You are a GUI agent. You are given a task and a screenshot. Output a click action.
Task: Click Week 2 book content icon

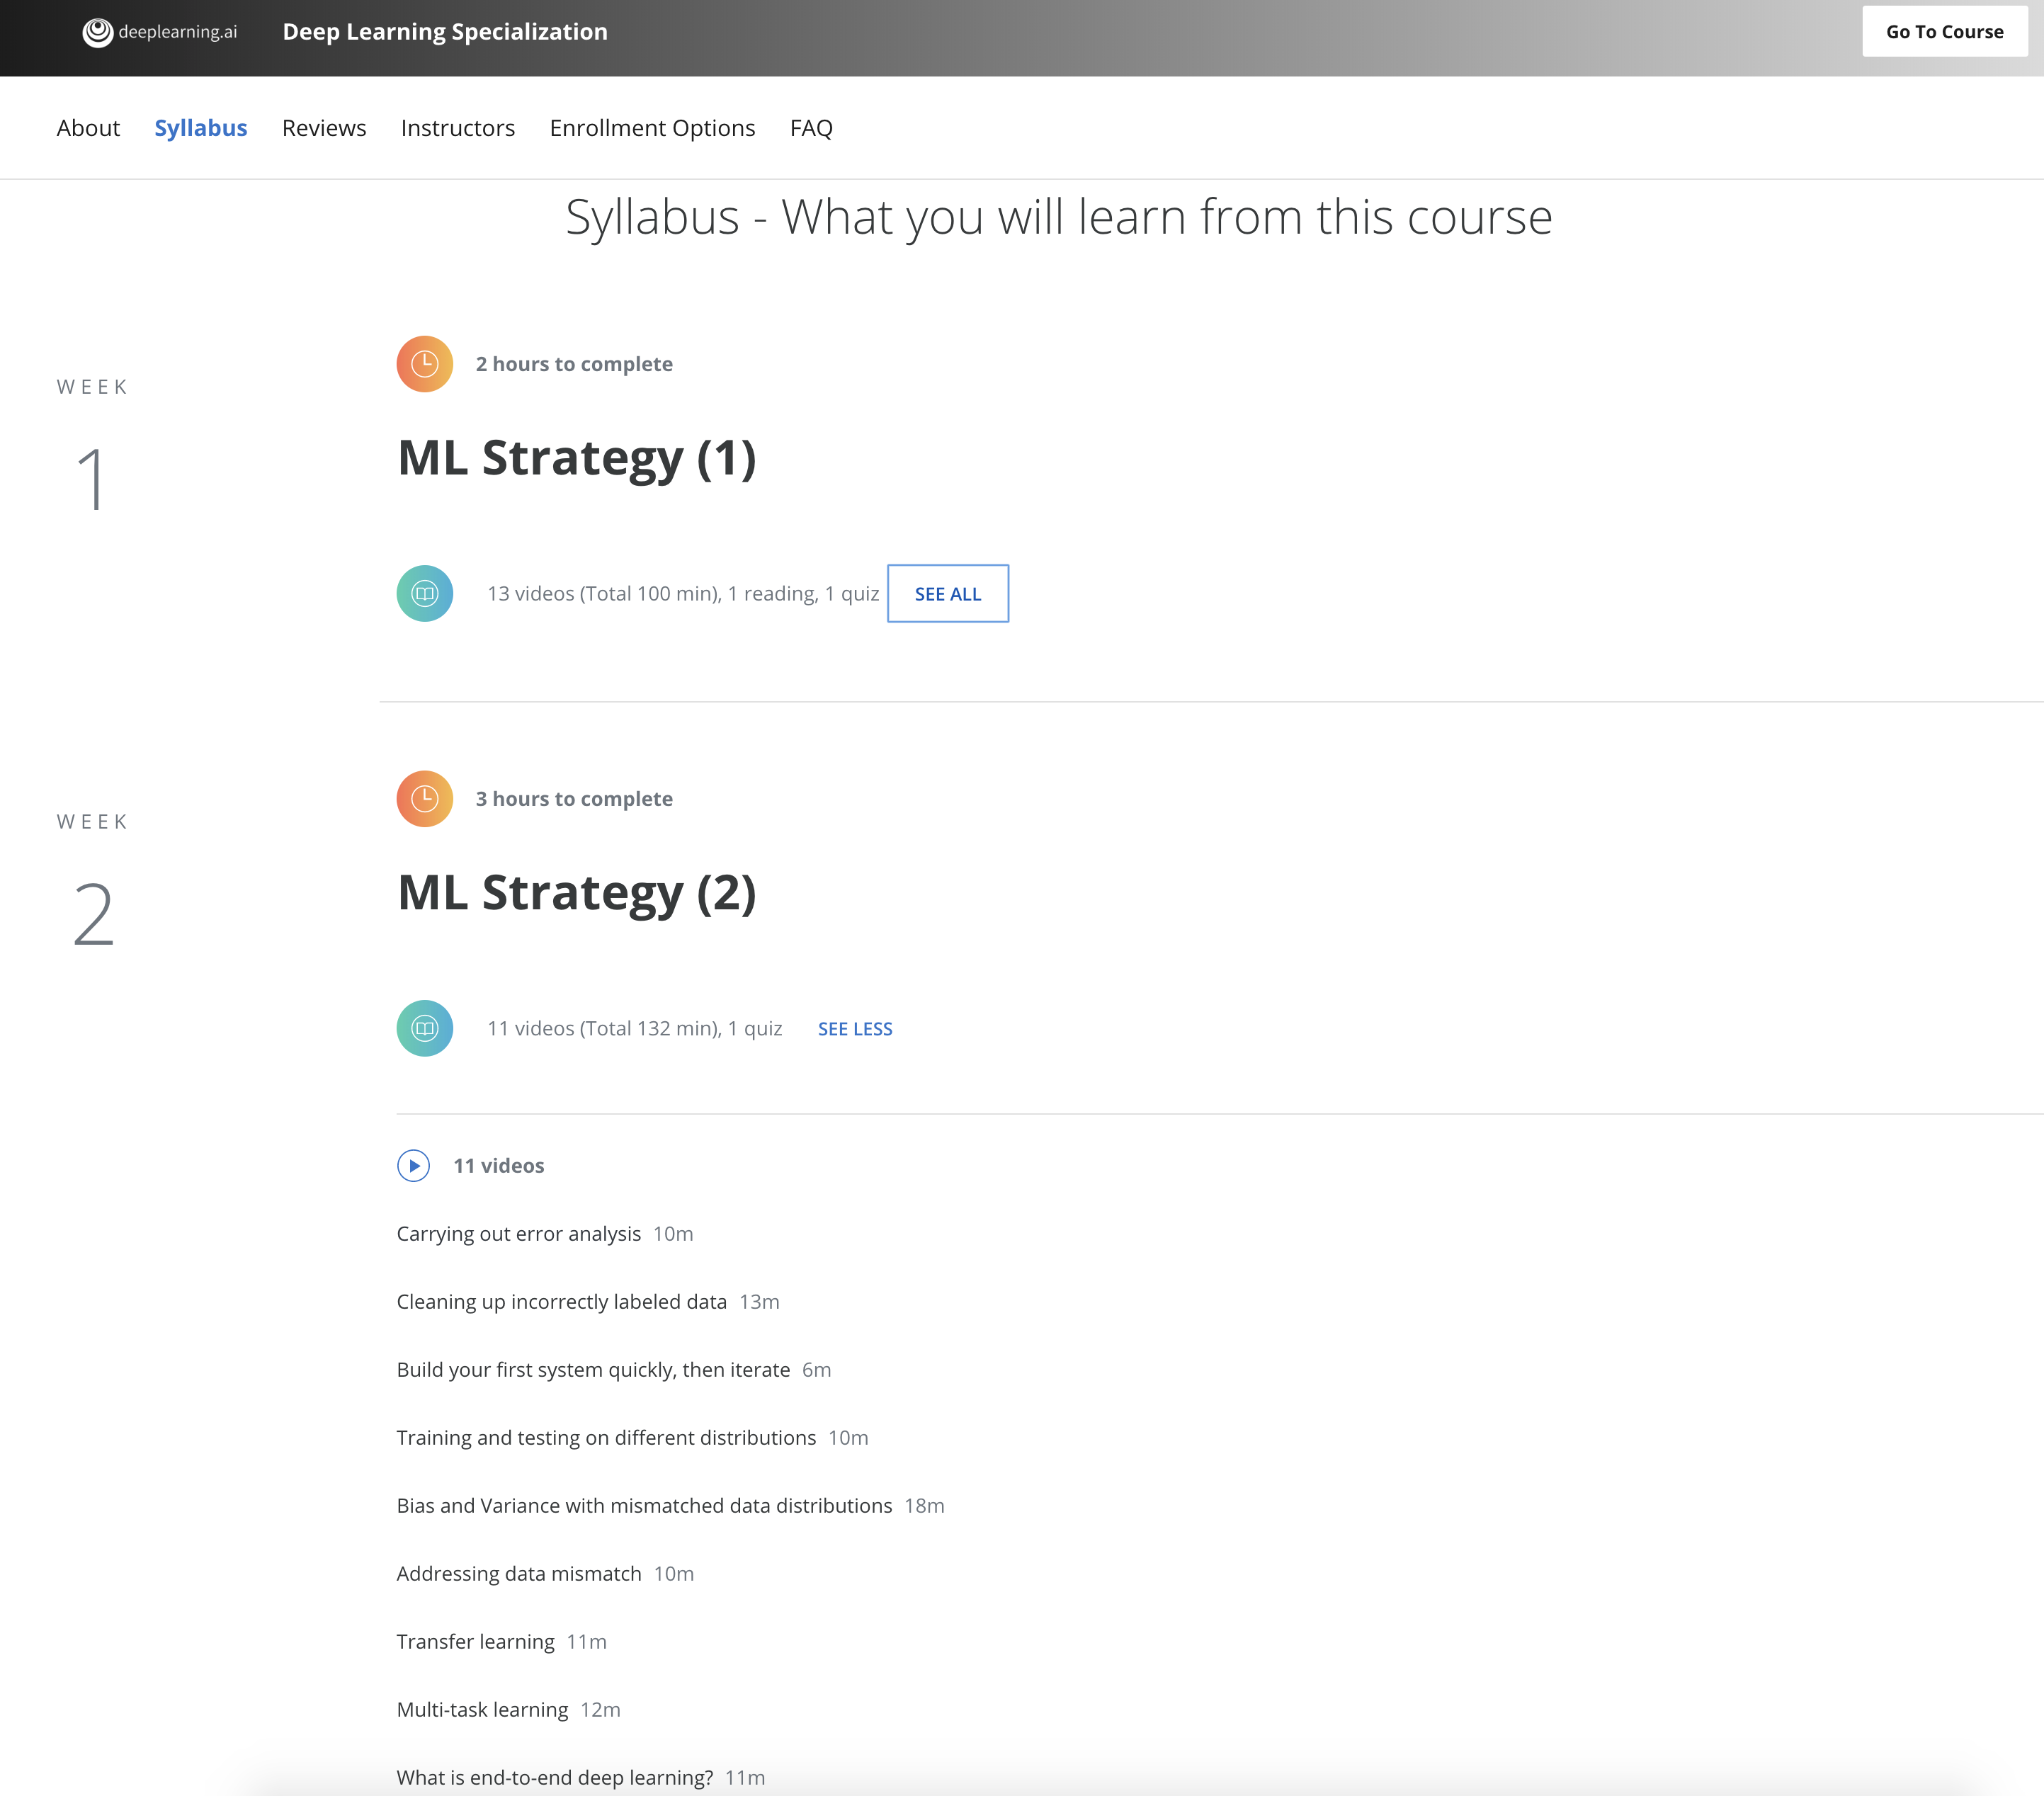click(x=425, y=1028)
